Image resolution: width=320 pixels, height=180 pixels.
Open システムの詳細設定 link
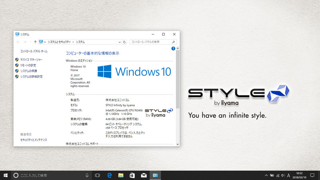pyautogui.click(x=31, y=76)
